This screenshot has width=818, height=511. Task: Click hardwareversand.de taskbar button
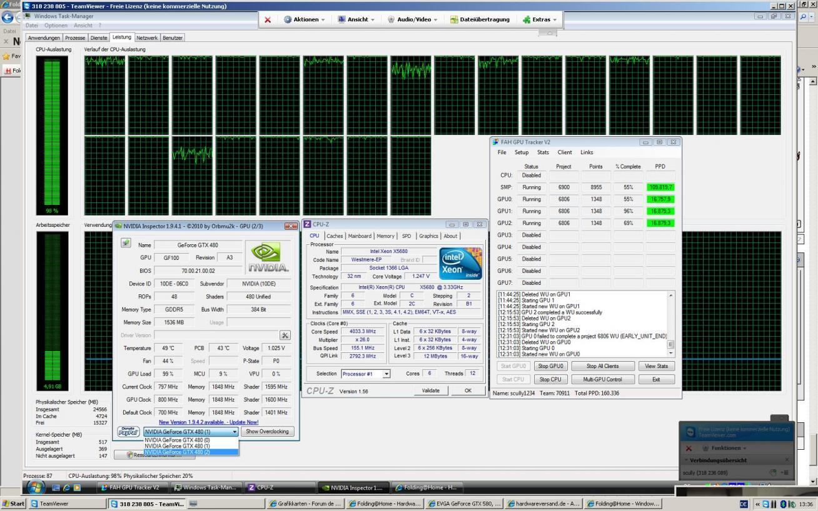pyautogui.click(x=545, y=504)
